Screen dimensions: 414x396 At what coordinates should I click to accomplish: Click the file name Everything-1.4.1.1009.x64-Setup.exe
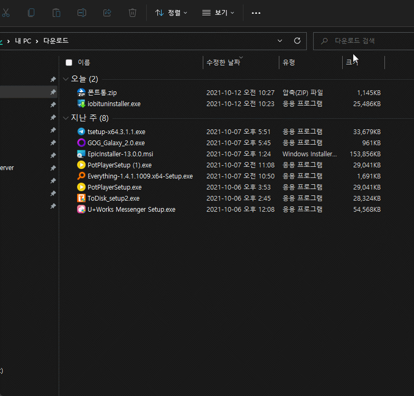pos(140,176)
